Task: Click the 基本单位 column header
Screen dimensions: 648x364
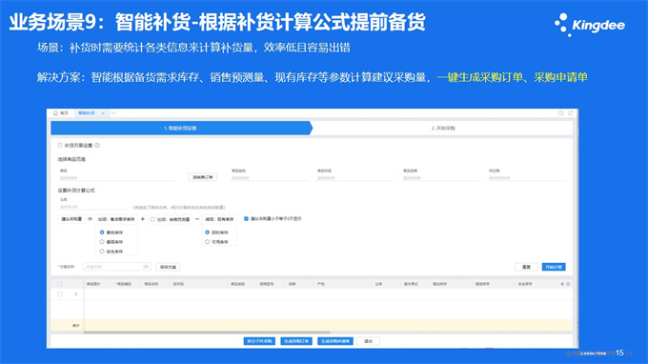Action: click(411, 284)
